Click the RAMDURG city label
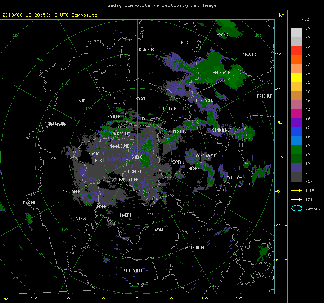The image size is (324, 303). (115, 117)
